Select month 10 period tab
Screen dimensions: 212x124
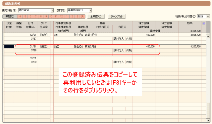coord(51,17)
